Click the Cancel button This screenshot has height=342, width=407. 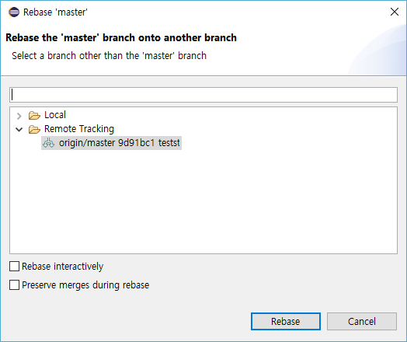click(x=362, y=322)
